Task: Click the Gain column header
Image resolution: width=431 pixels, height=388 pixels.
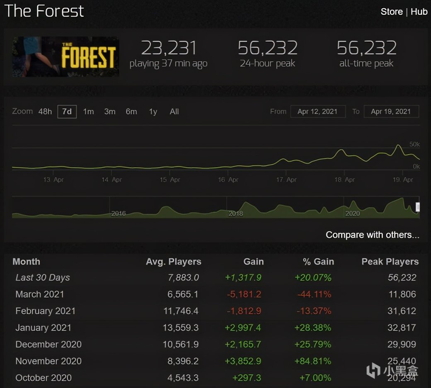Action: (254, 262)
